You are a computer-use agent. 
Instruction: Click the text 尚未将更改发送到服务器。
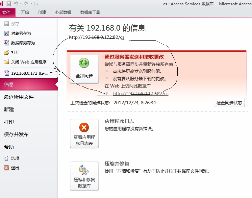click(138, 71)
